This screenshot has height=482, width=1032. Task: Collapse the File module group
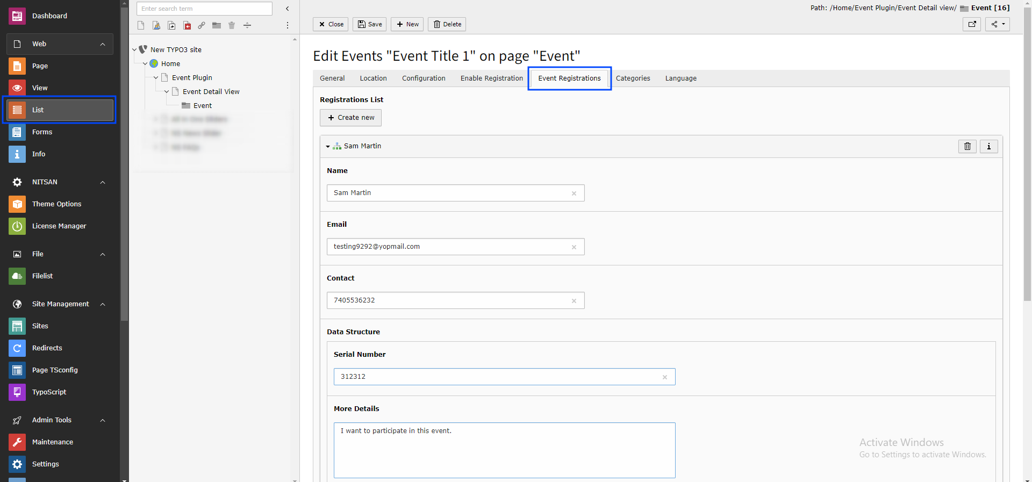click(103, 254)
